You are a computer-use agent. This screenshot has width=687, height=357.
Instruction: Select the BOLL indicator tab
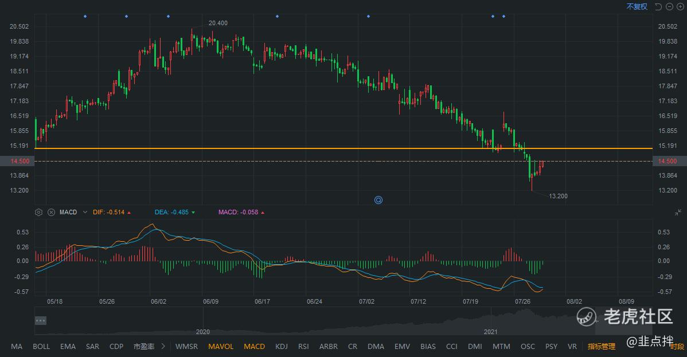[41, 347]
